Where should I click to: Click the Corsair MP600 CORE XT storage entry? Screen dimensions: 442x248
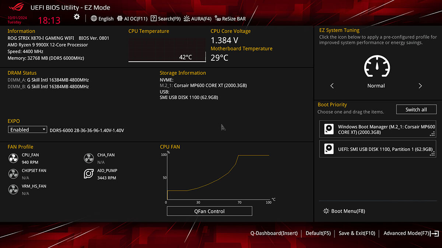click(203, 86)
